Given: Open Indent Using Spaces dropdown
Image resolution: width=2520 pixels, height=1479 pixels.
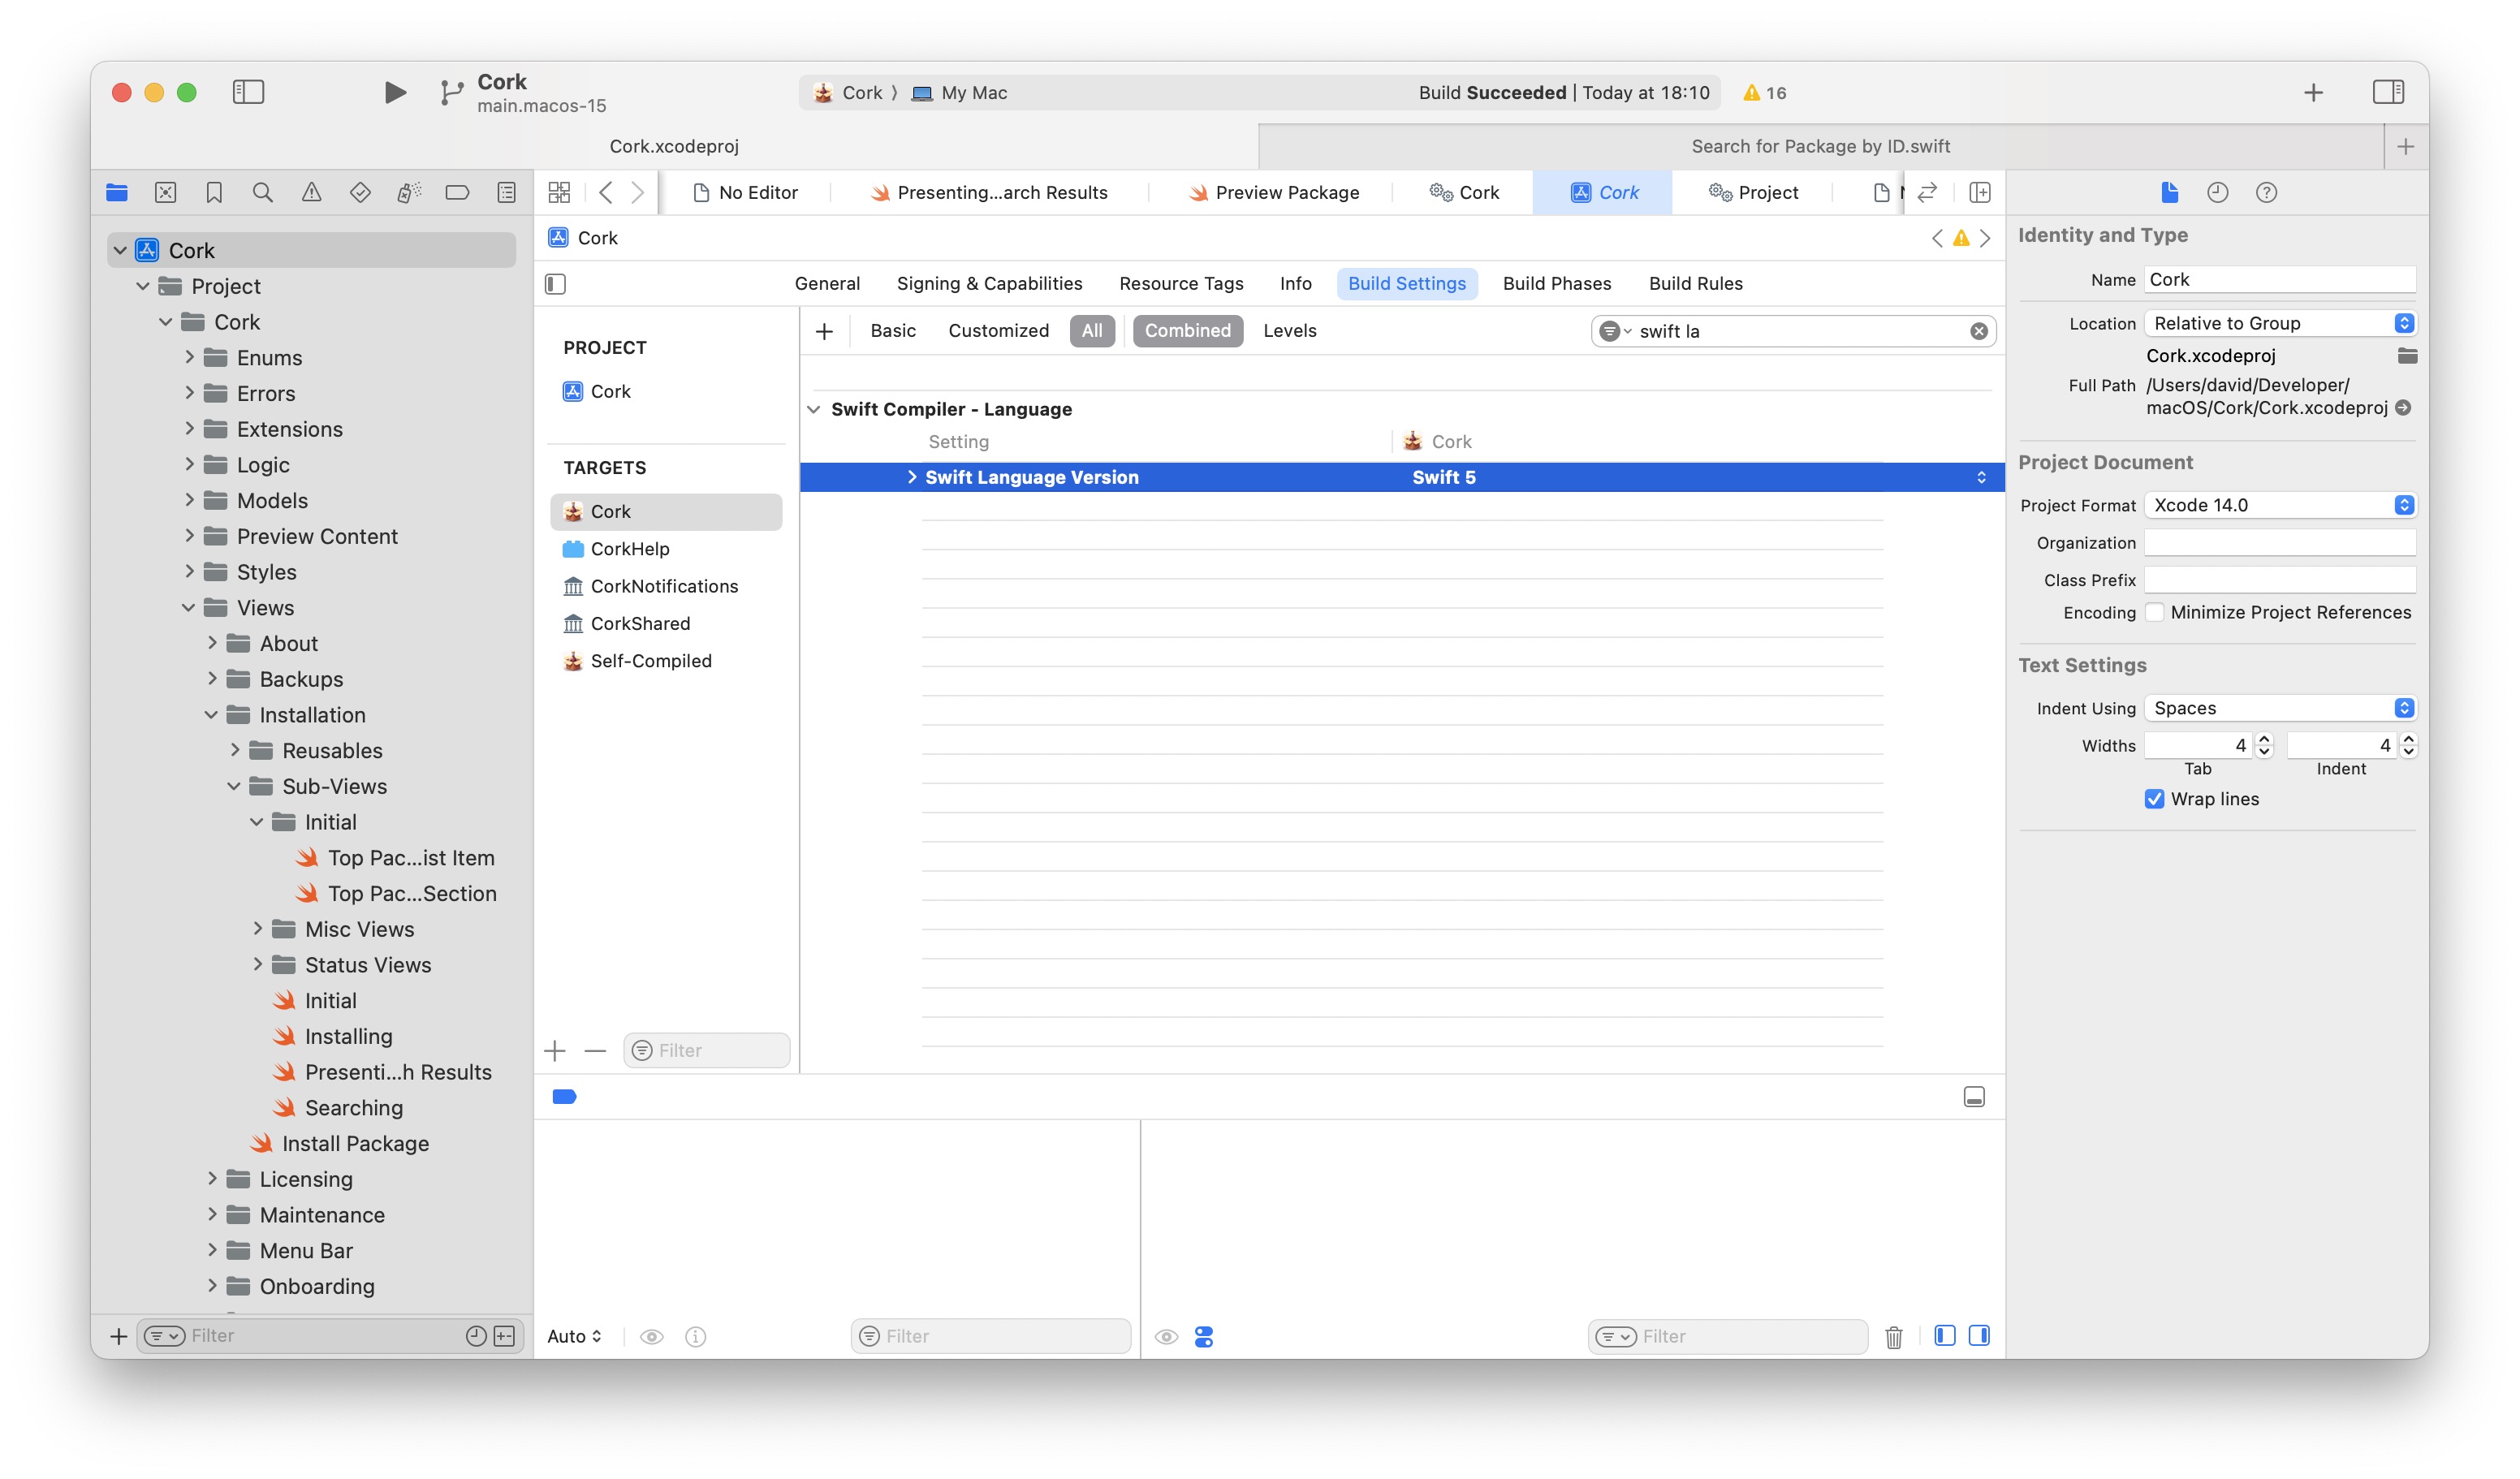Looking at the screenshot, I should click(x=2279, y=708).
